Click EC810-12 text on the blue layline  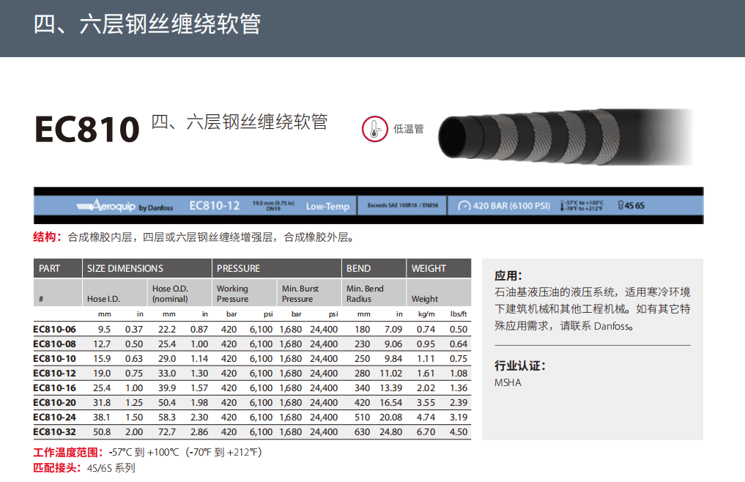click(215, 205)
